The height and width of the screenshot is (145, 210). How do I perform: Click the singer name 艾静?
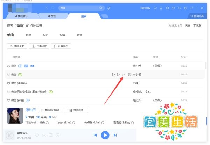135,83
